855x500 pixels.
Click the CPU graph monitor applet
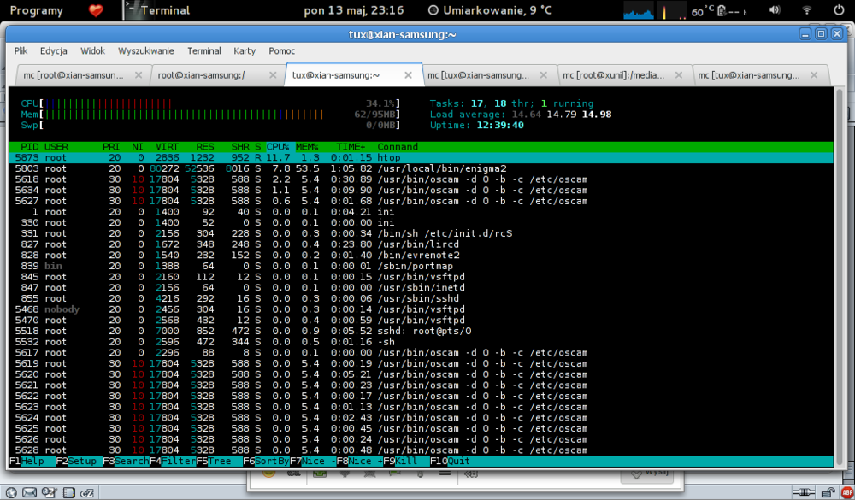(642, 11)
